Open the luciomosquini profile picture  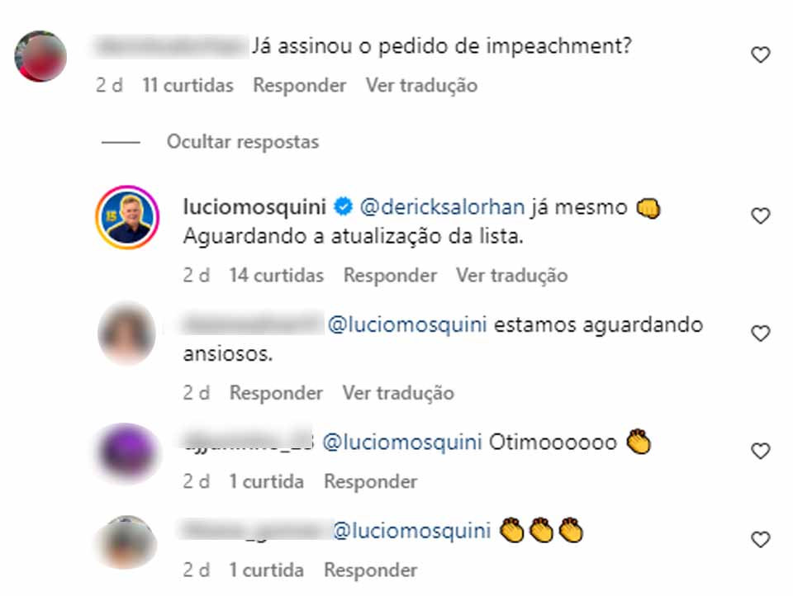[127, 217]
